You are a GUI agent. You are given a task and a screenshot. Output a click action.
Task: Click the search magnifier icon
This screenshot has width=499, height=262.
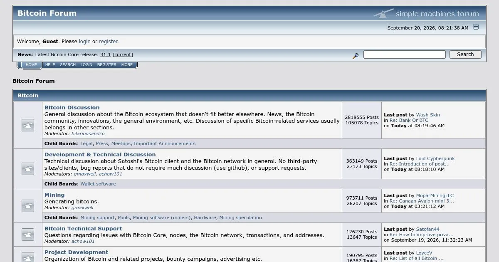pos(356,56)
